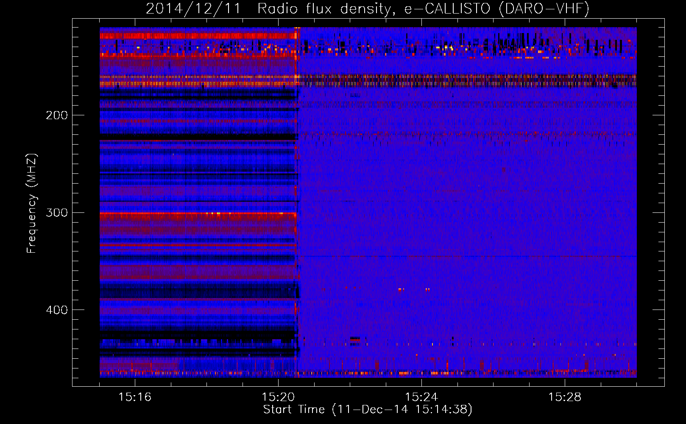686x424 pixels.
Task: Click the 'Start Time (11-Dec-14 15:14:38)' label
Action: 368,410
